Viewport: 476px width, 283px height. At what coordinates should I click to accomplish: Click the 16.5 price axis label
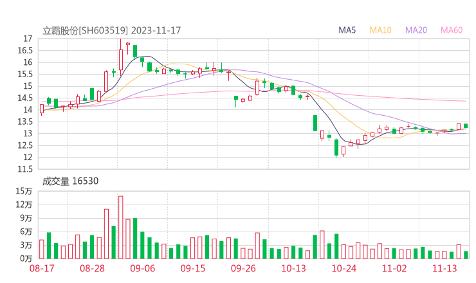coord(25,50)
